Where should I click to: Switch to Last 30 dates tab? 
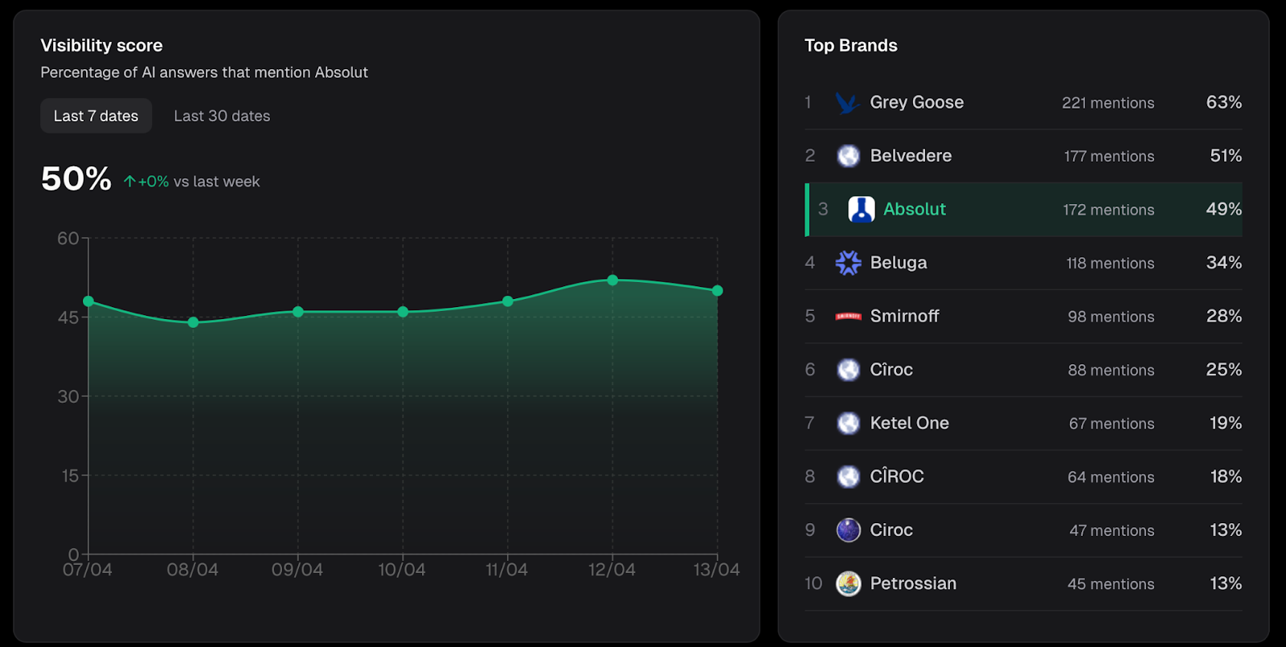point(222,116)
